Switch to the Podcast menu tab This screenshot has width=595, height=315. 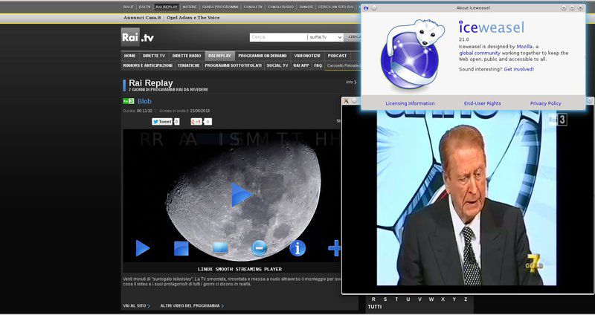337,56
